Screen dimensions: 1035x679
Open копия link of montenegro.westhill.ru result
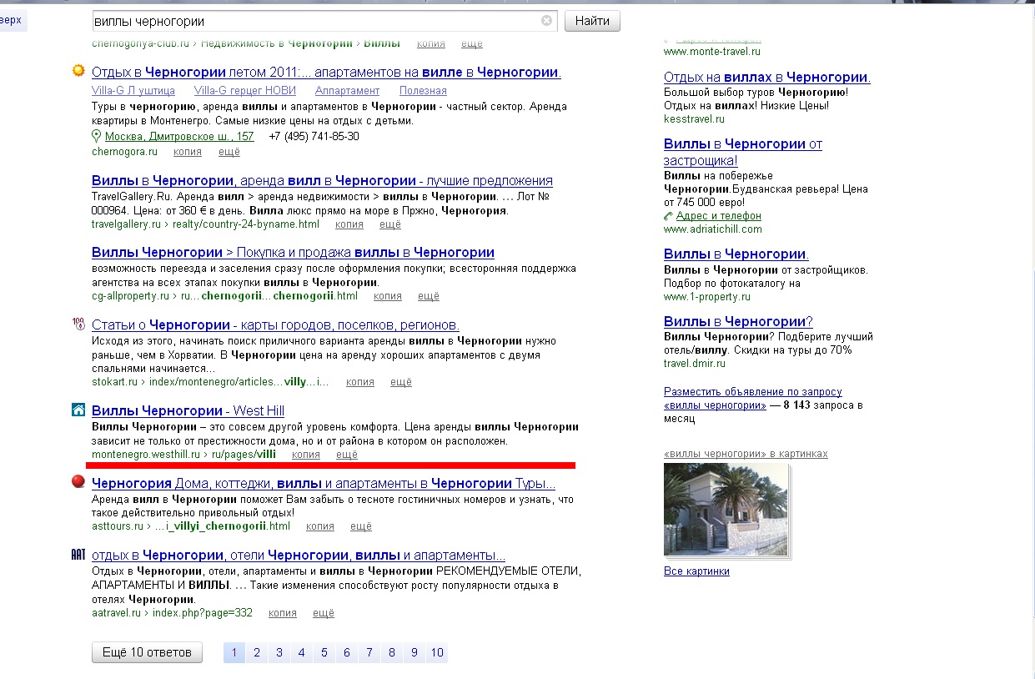point(306,455)
